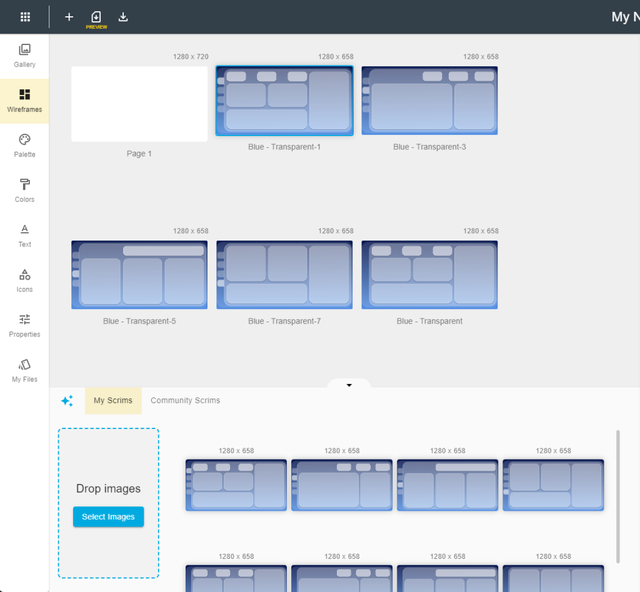Viewport: 640px width, 592px height.
Task: Click the Preview icon in top toolbar
Action: [x=96, y=18]
